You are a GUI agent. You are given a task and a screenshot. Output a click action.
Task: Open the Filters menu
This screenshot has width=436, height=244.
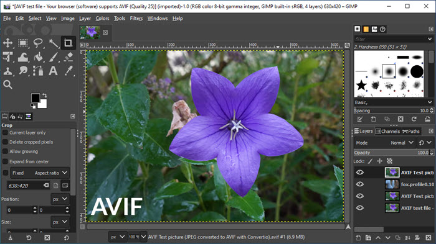click(x=136, y=19)
